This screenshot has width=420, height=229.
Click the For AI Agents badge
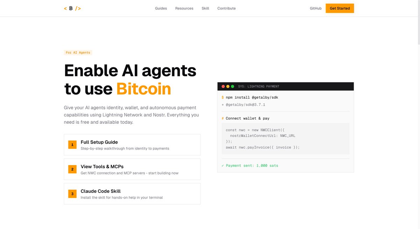coord(78,52)
